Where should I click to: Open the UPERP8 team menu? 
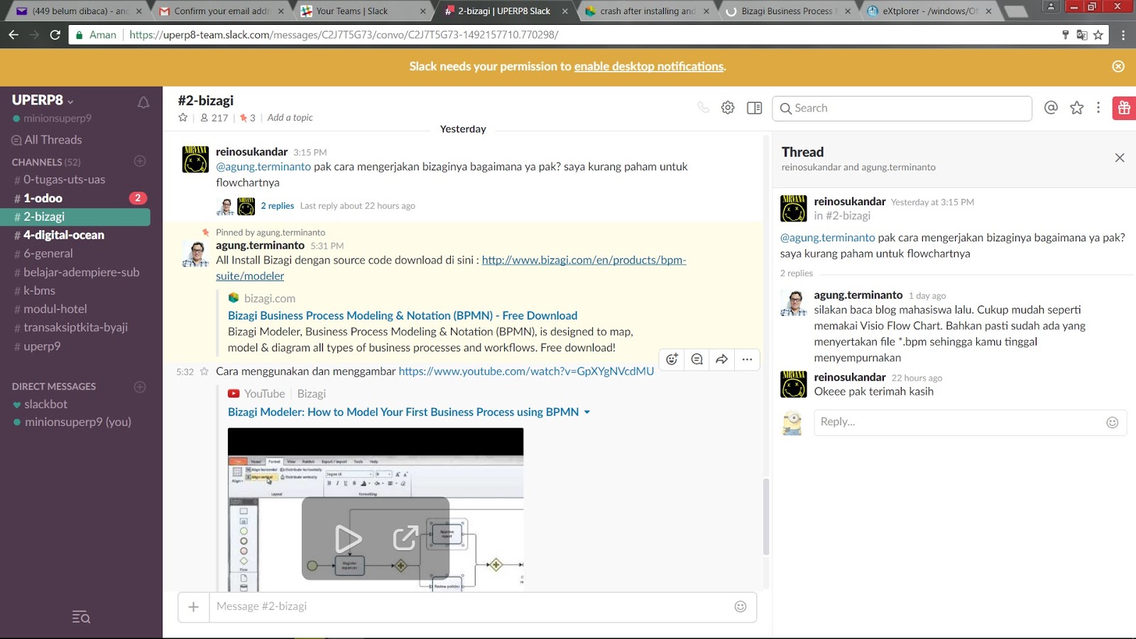[x=43, y=100]
